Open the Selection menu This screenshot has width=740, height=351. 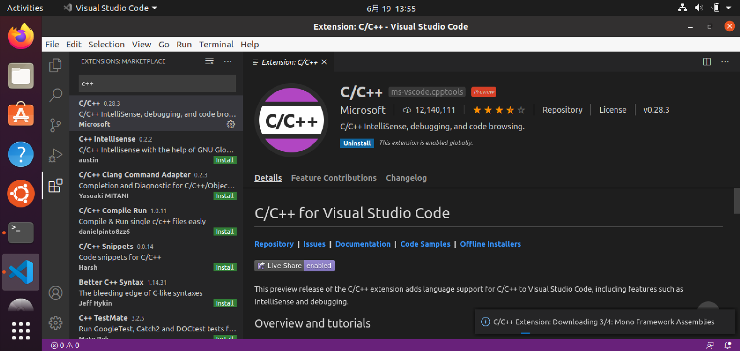click(x=106, y=44)
